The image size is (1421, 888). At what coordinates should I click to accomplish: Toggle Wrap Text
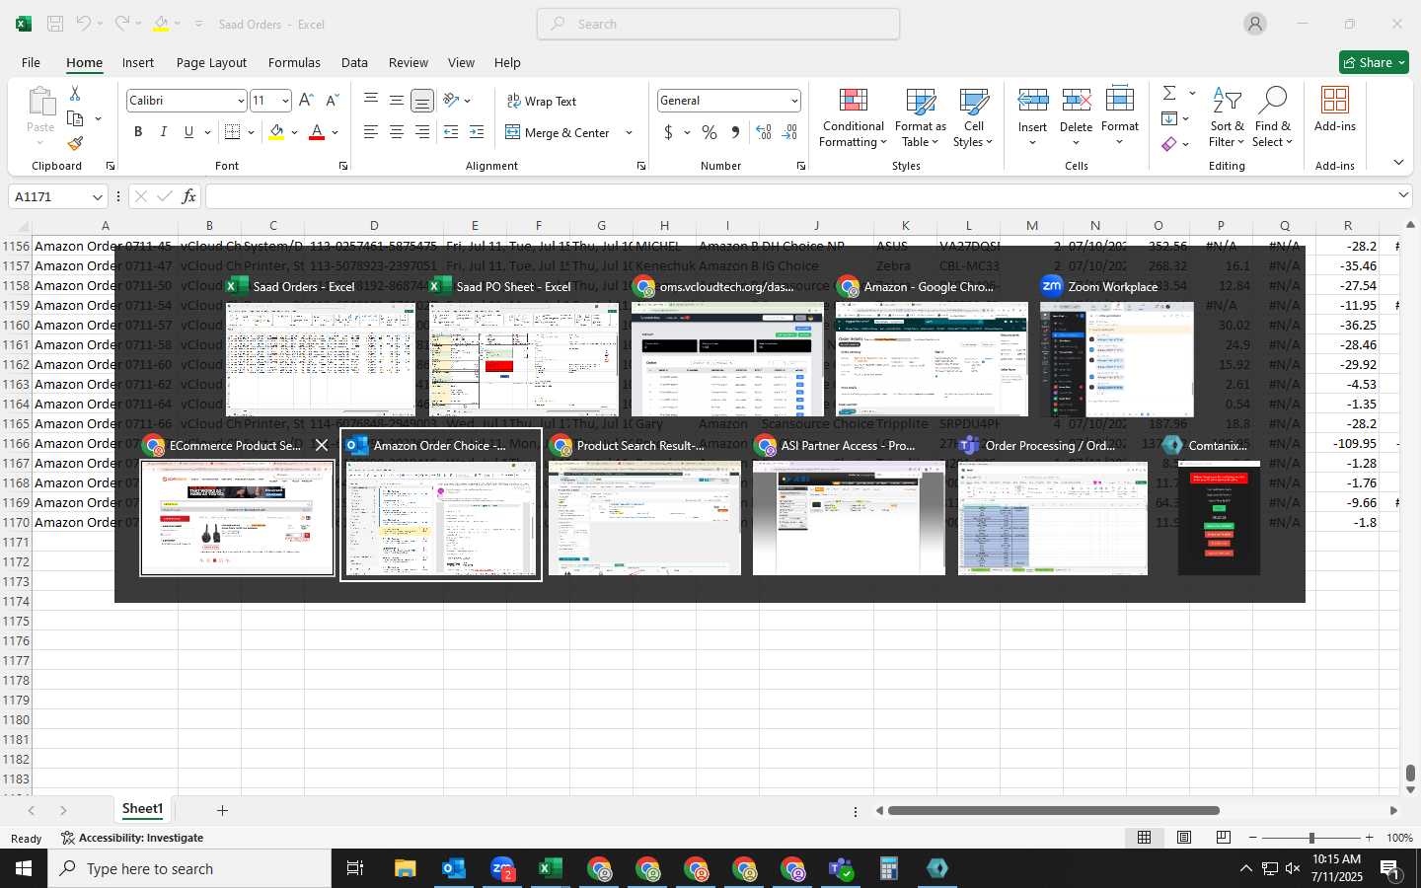click(541, 101)
